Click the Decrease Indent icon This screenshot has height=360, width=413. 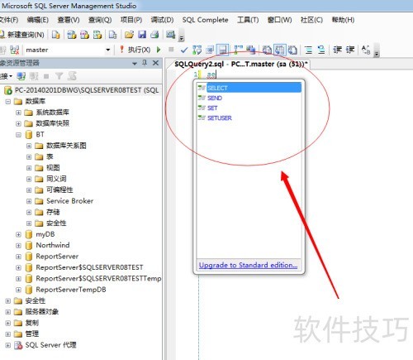click(337, 50)
